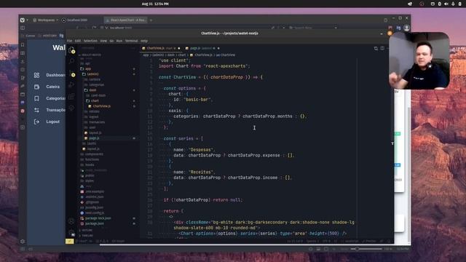Open the Downloads panel in the Vivaldi sidebar
This screenshot has width=466, height=262.
23,61
